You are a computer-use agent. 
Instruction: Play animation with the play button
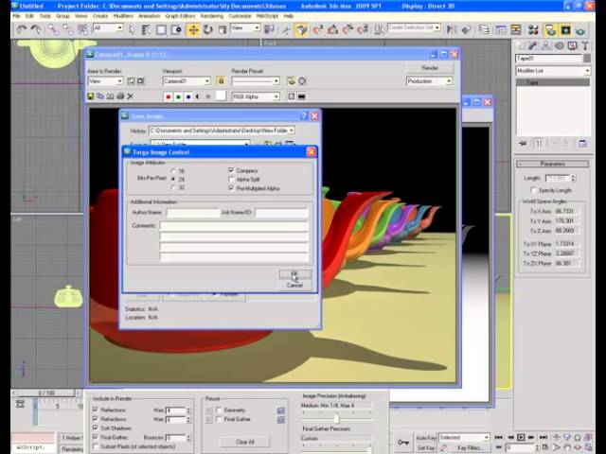pos(521,437)
